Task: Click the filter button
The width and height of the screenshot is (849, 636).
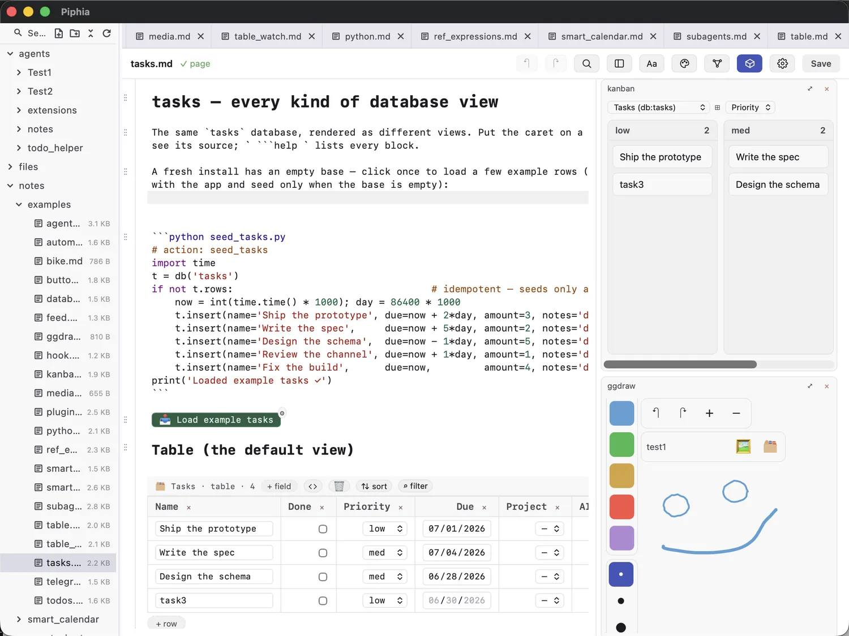Action: 415,486
